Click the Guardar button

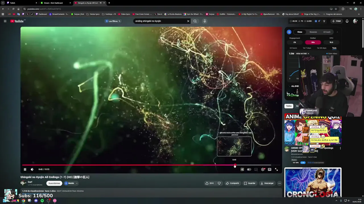point(250,183)
